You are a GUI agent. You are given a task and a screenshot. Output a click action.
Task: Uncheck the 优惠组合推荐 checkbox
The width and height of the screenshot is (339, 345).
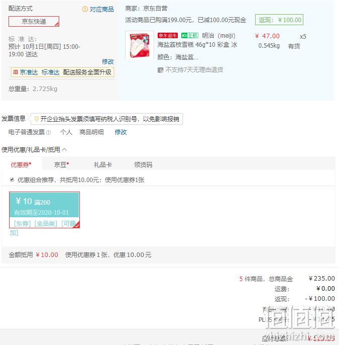[x=12, y=180]
